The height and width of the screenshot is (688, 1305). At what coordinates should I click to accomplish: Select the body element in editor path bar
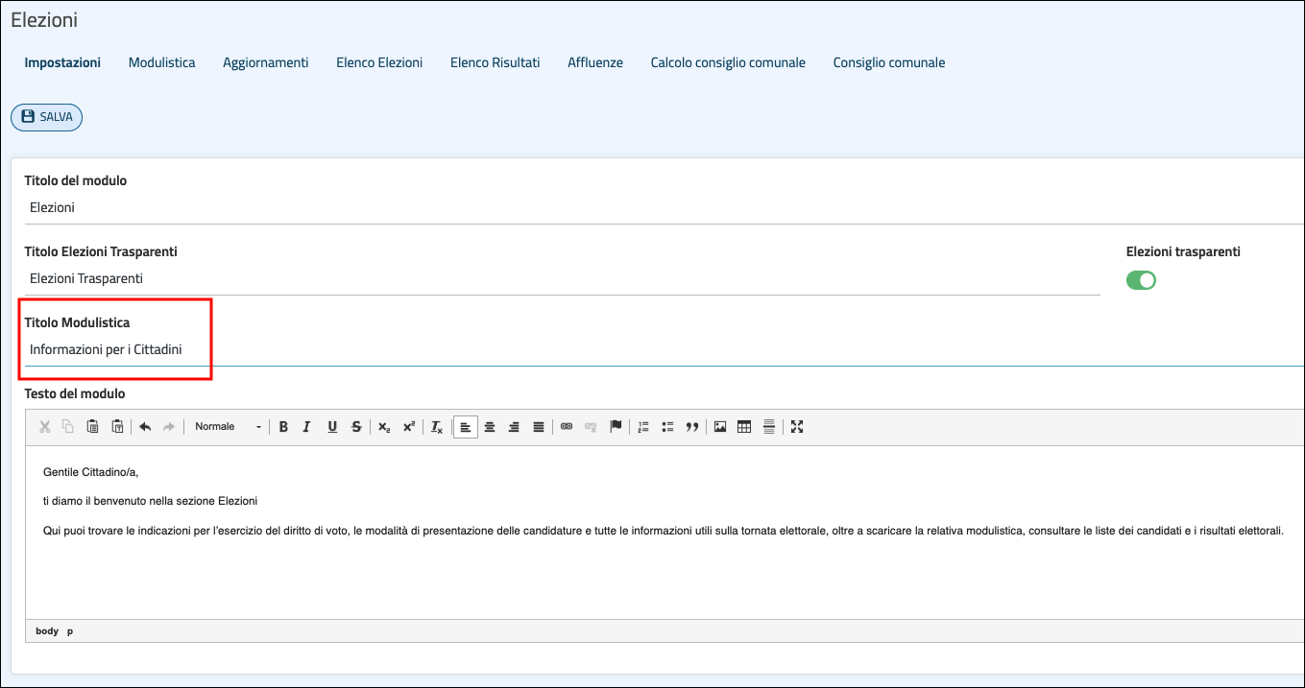coord(47,631)
